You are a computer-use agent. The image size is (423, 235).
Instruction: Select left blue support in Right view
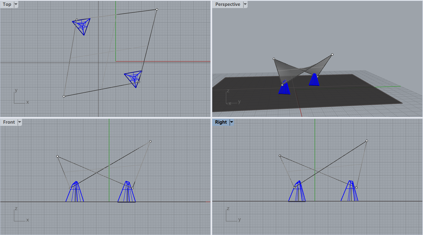tap(297, 191)
